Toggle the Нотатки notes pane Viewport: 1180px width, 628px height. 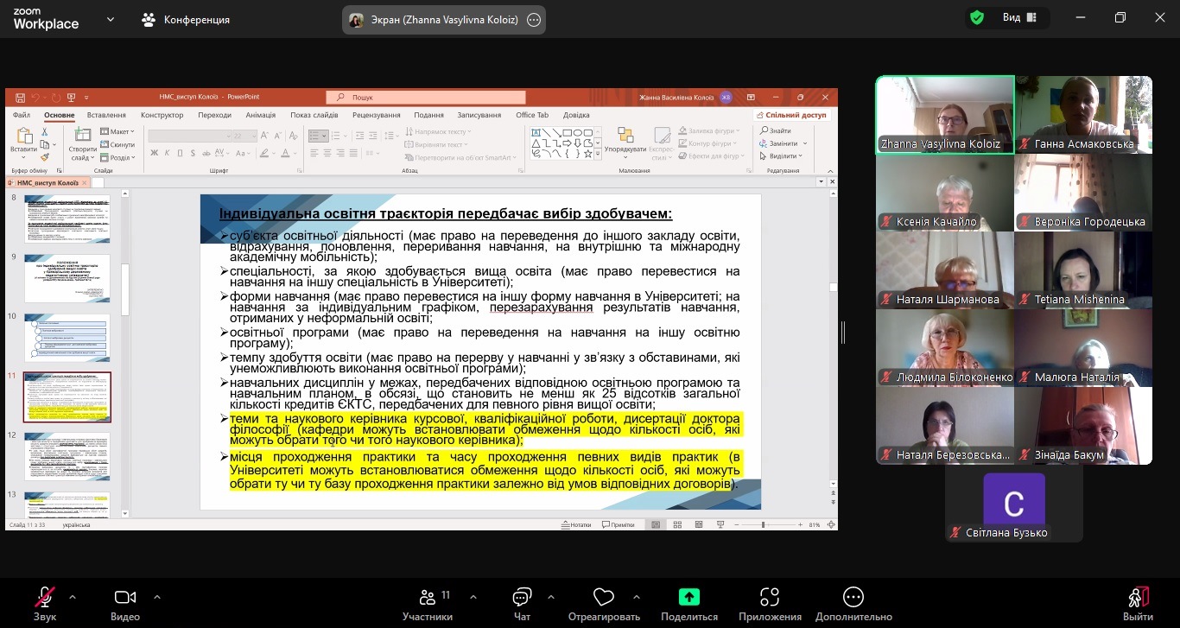coord(576,524)
